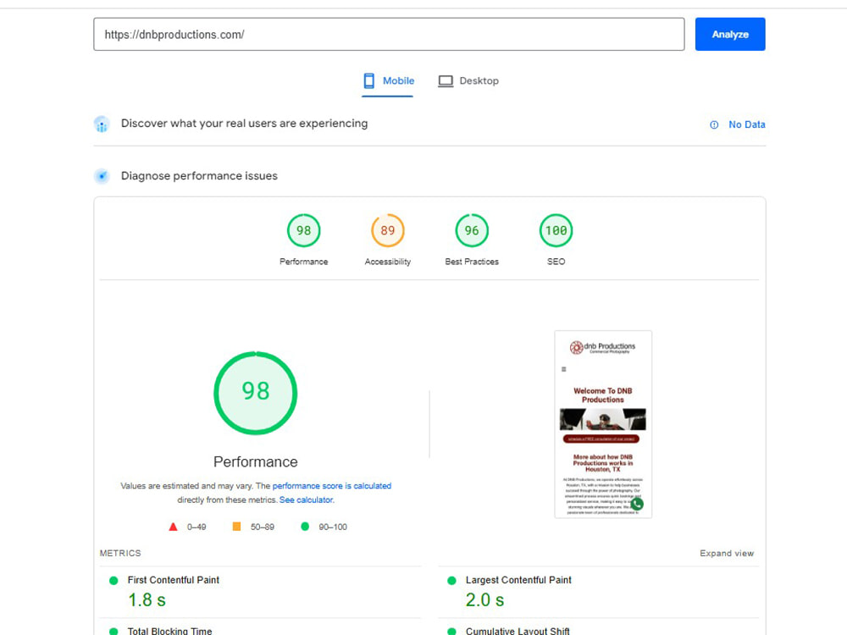Open the dnb Productions page screenshot thumbnail
847x635 pixels.
point(603,424)
